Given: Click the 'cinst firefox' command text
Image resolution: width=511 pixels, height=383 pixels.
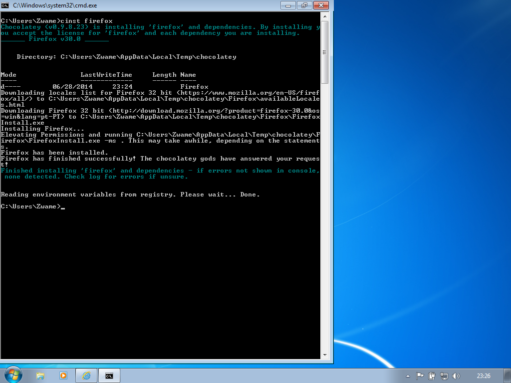Looking at the screenshot, I should 86,21.
